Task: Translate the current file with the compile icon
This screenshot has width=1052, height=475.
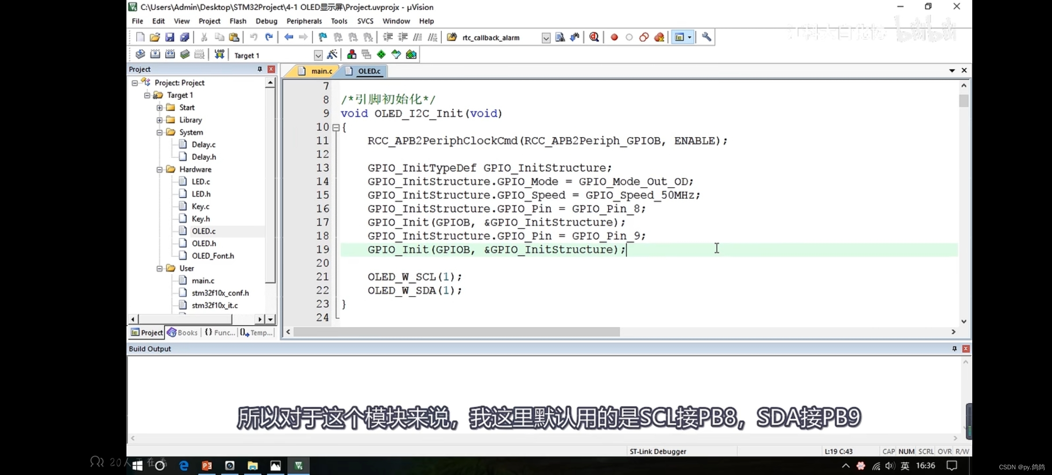Action: 140,55
